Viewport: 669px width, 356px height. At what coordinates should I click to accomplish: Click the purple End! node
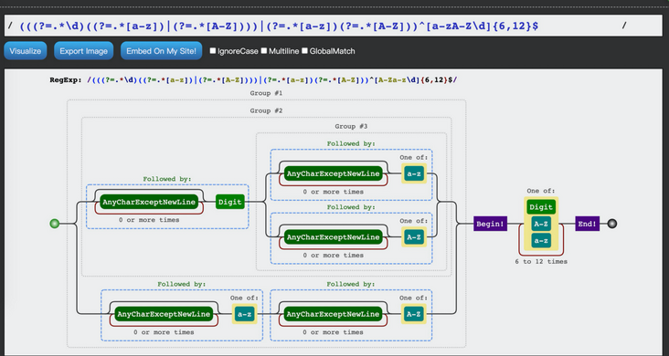[x=587, y=224]
